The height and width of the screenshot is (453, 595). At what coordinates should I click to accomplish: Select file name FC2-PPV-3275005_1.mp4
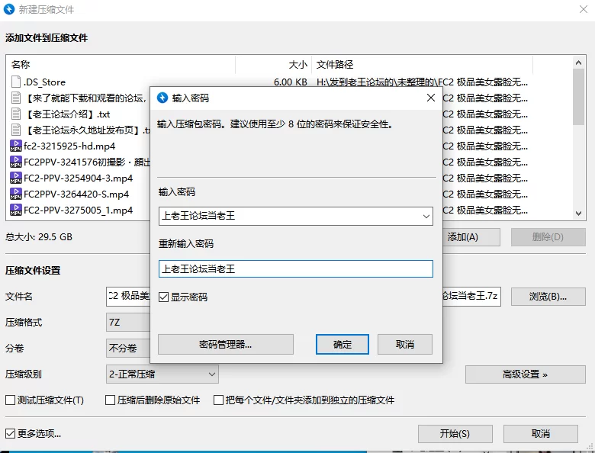pyautogui.click(x=78, y=210)
